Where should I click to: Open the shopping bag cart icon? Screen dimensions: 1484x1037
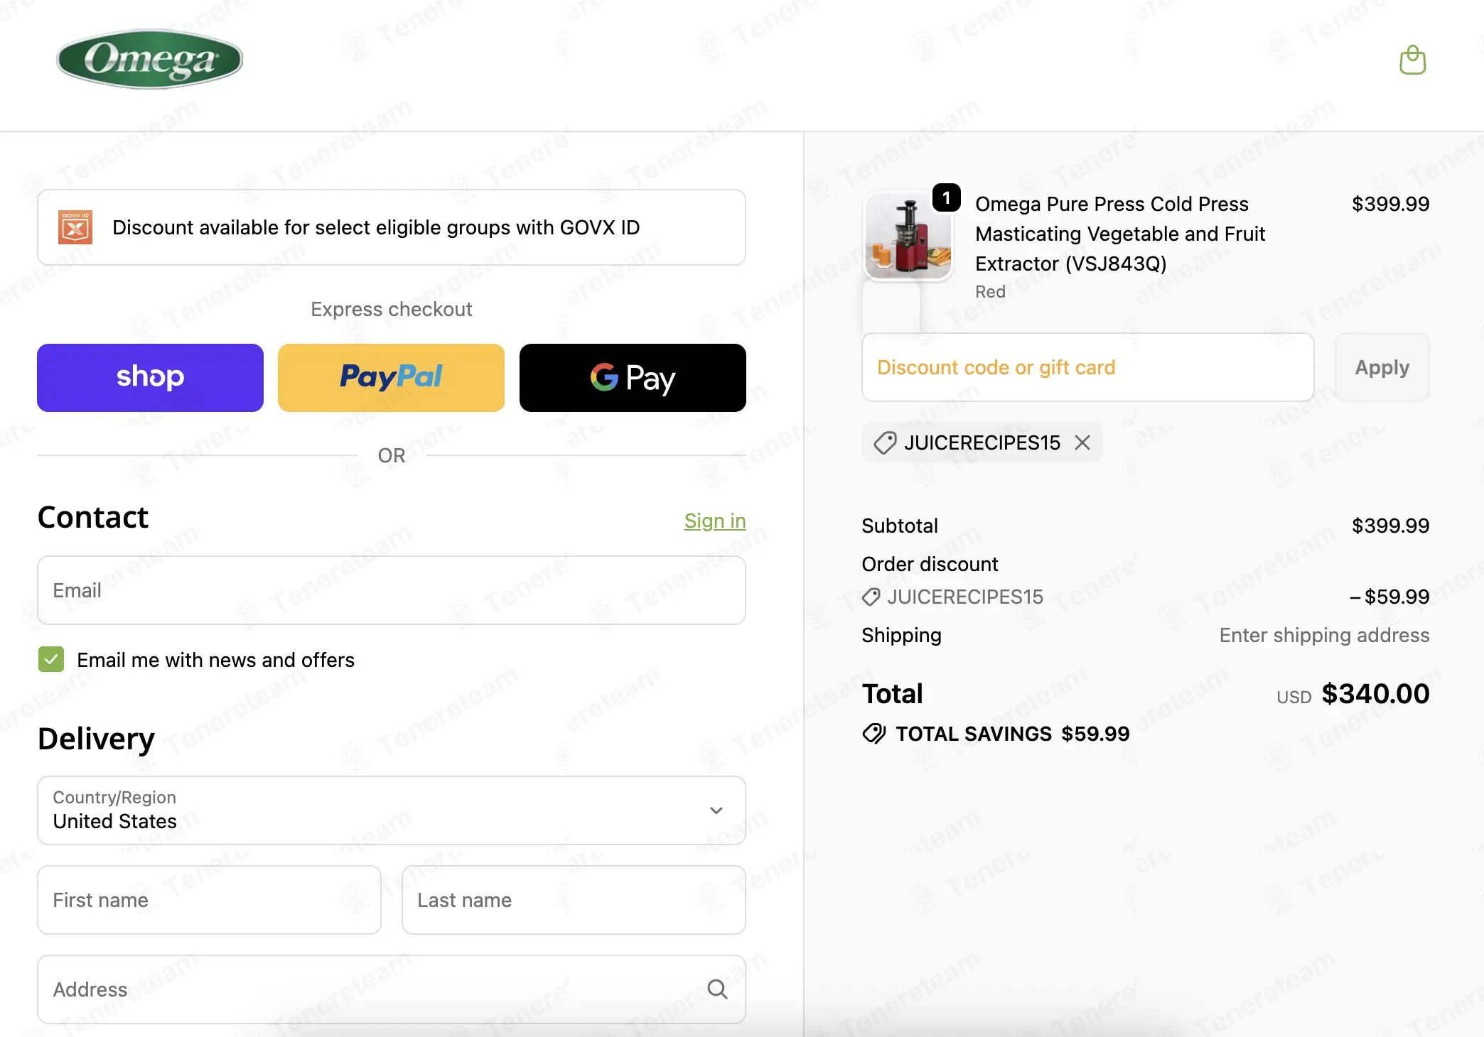point(1412,60)
